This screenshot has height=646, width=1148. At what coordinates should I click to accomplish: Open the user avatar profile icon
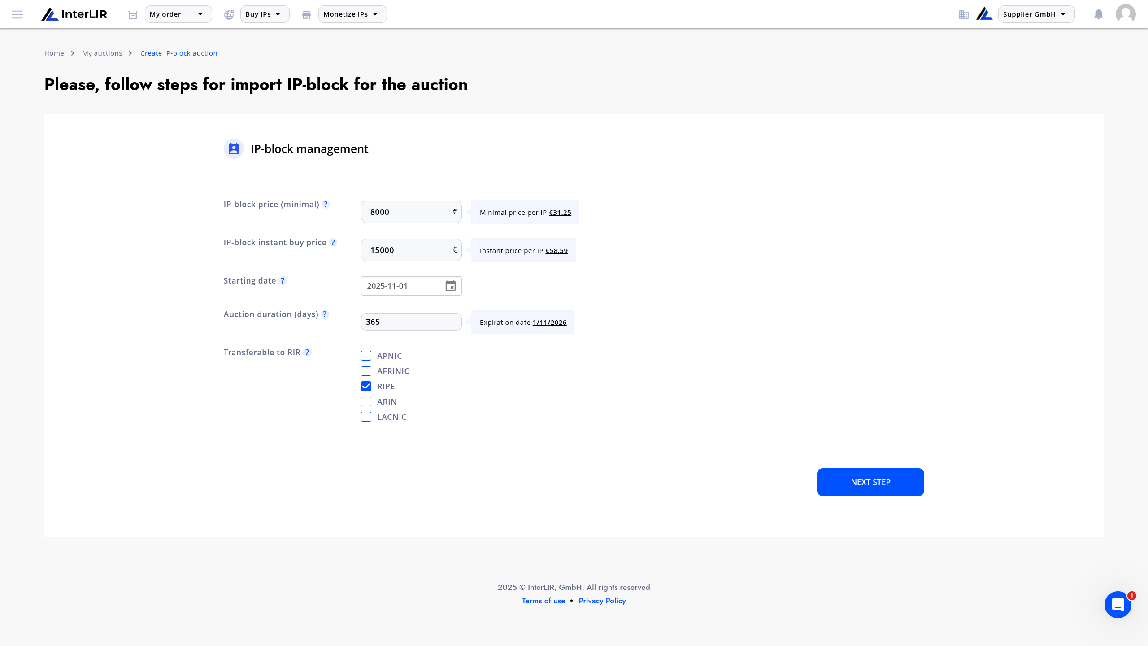pyautogui.click(x=1126, y=14)
